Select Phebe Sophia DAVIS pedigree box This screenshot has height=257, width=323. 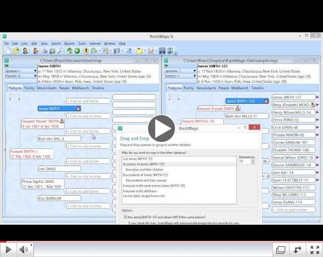point(43,184)
